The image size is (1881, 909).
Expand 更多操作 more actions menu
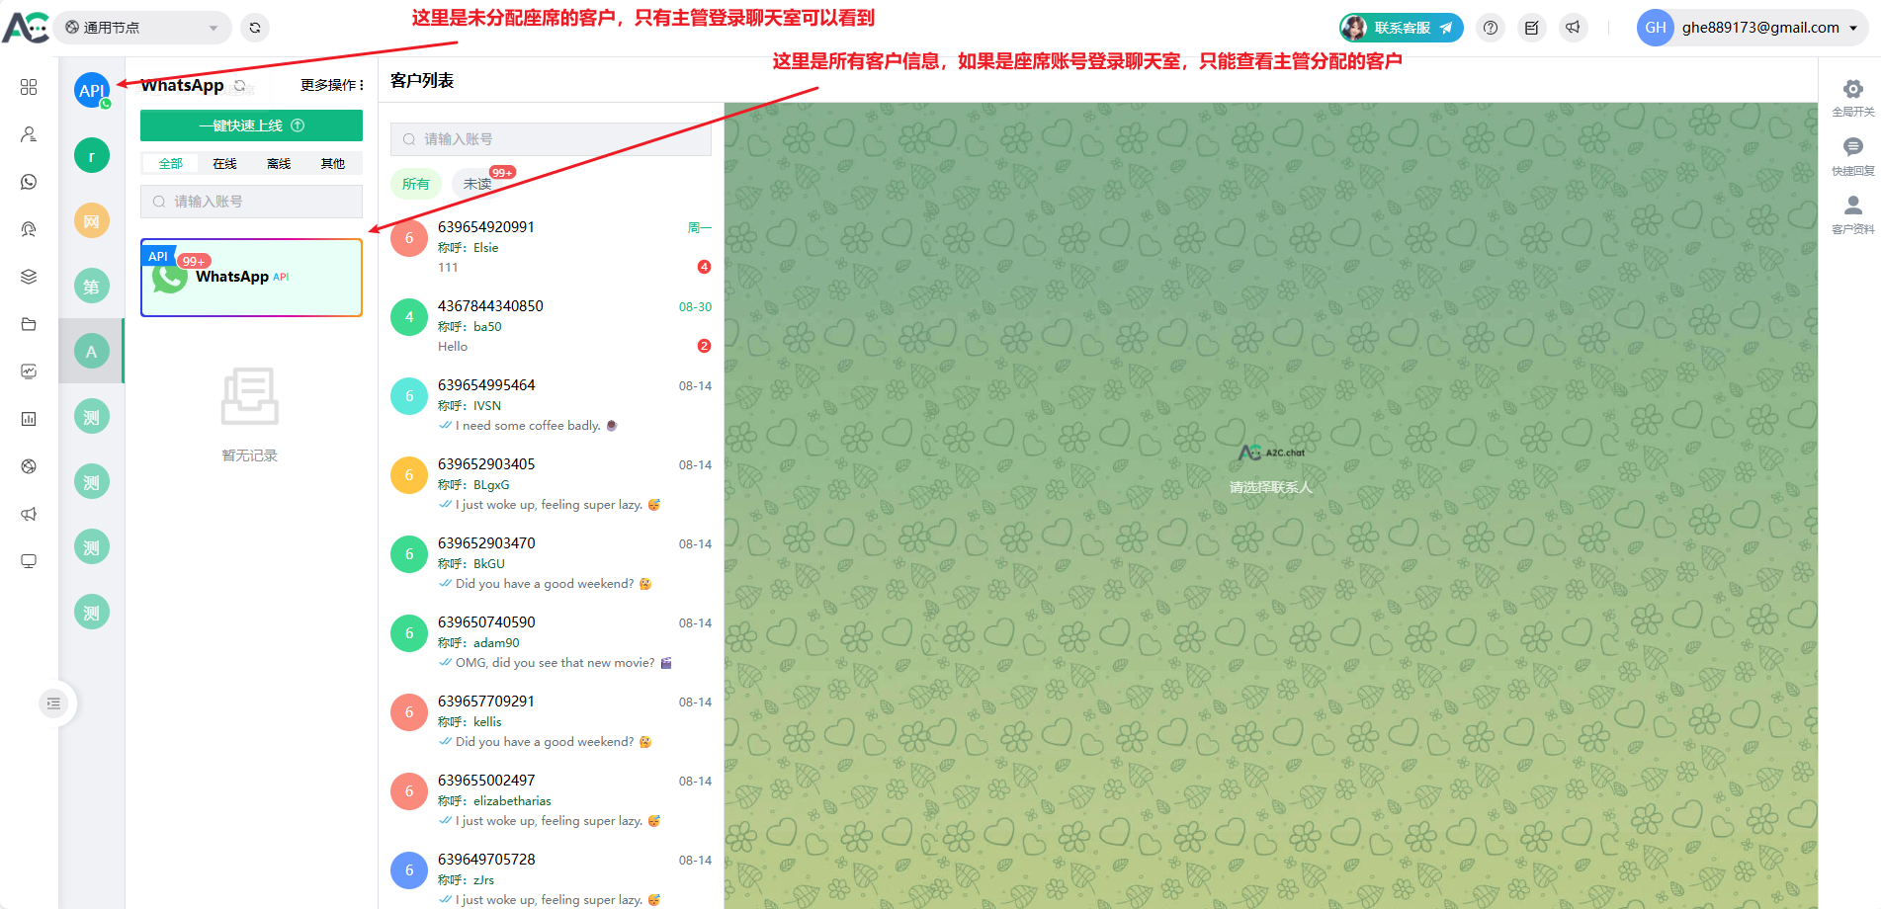[x=332, y=85]
